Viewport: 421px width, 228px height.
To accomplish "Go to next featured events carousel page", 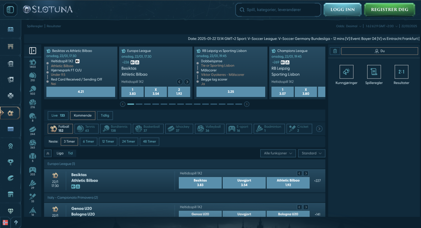I will coord(247,104).
